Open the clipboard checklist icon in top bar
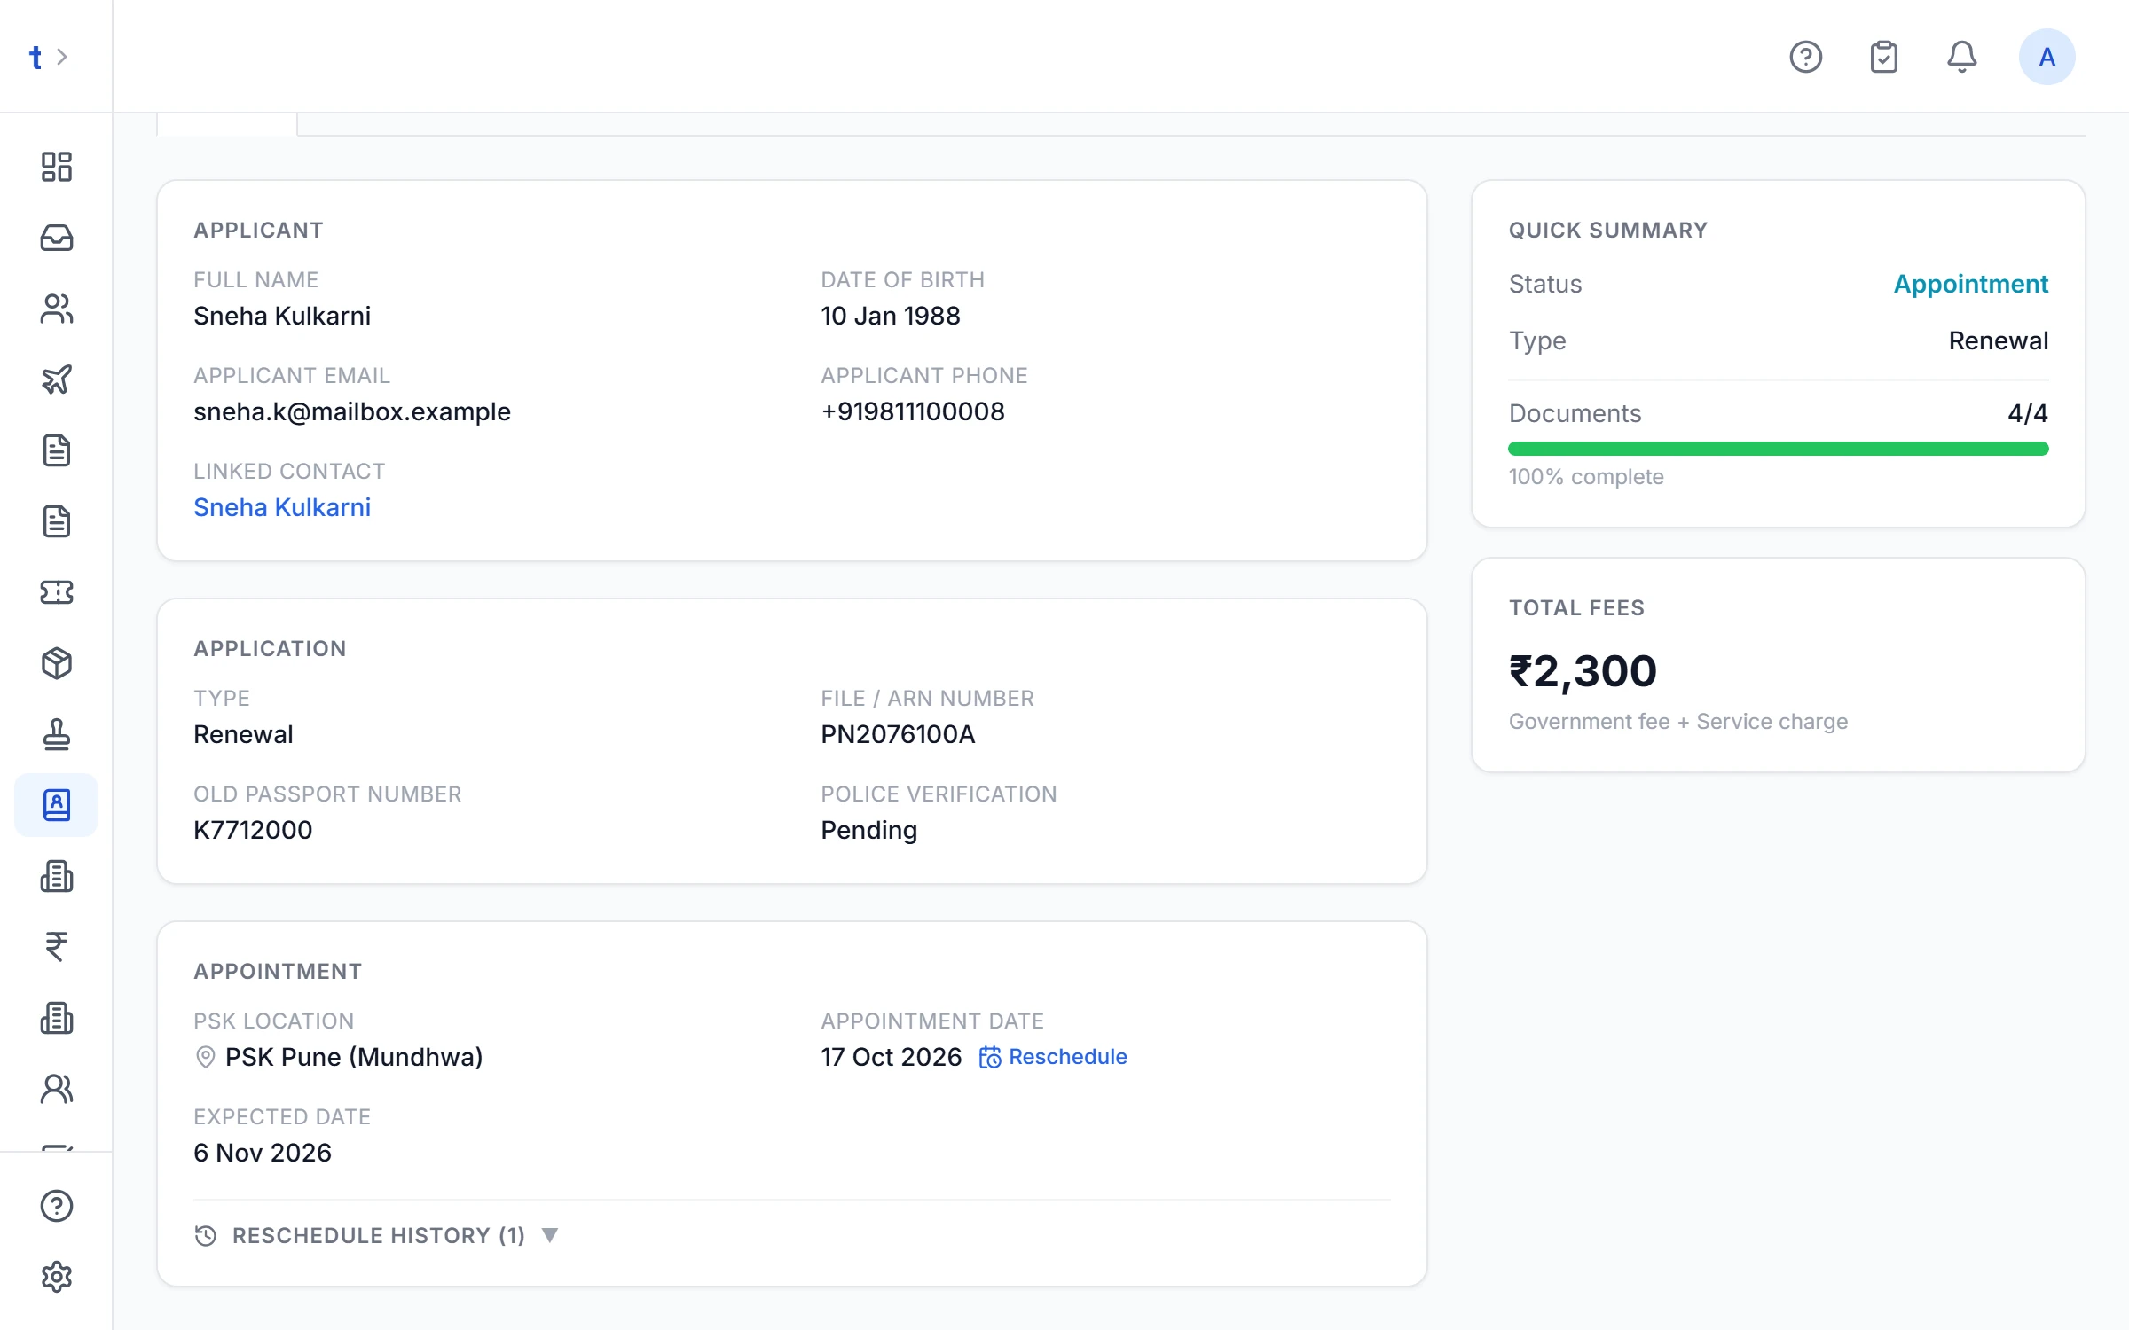Viewport: 2129px width, 1330px height. click(1883, 57)
